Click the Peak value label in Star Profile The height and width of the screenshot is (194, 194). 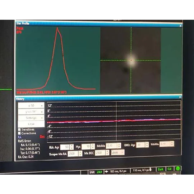point(20,30)
